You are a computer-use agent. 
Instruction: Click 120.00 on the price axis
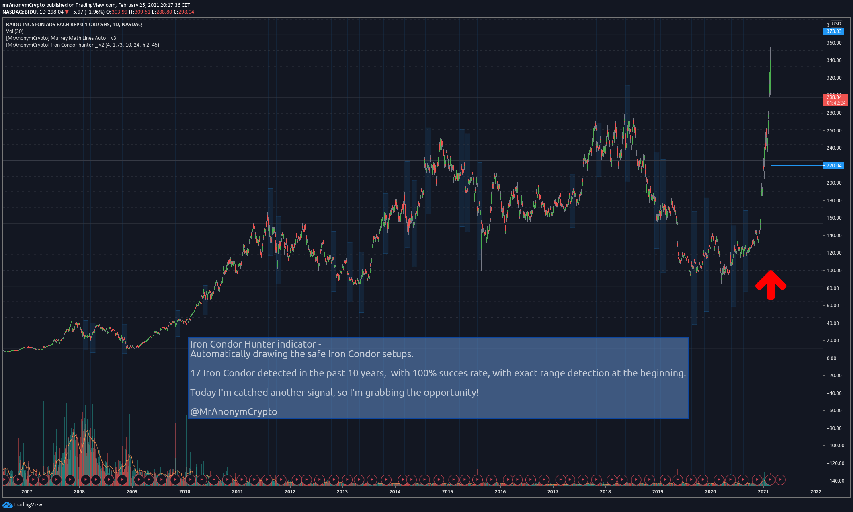(834, 253)
